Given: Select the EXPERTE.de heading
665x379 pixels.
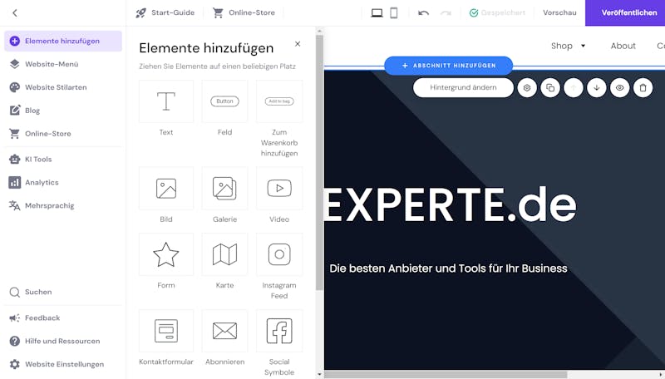Looking at the screenshot, I should [451, 205].
